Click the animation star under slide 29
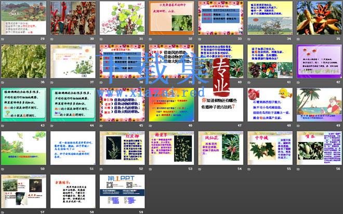 pyautogui.click(x=3, y=39)
